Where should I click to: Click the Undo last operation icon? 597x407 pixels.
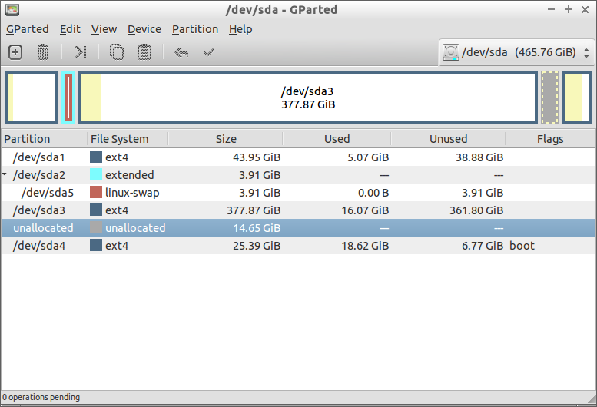tap(181, 52)
